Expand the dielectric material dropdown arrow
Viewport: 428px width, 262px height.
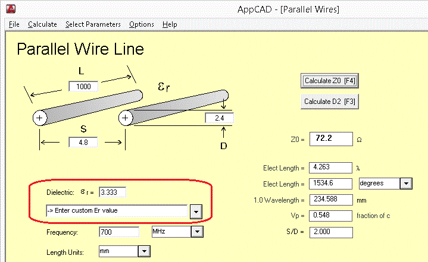pos(196,212)
